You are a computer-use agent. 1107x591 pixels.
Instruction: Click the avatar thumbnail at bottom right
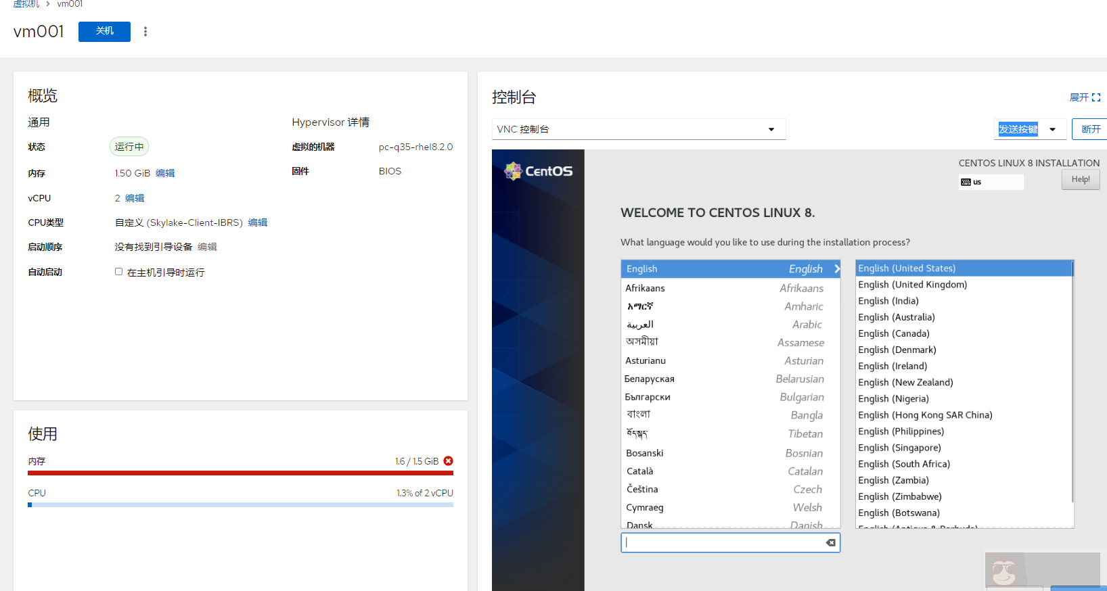pos(1004,571)
